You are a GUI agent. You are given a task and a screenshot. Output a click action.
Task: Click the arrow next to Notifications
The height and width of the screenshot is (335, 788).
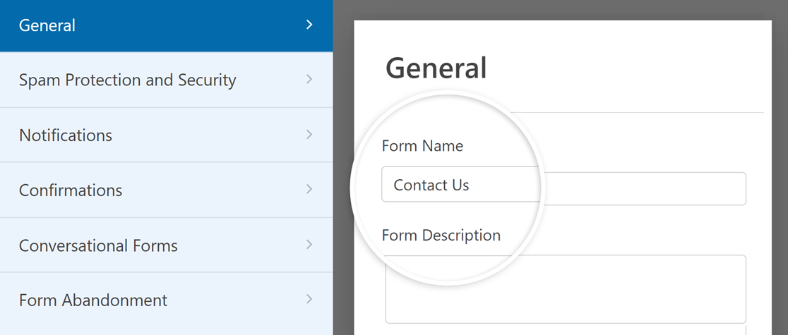pyautogui.click(x=309, y=135)
